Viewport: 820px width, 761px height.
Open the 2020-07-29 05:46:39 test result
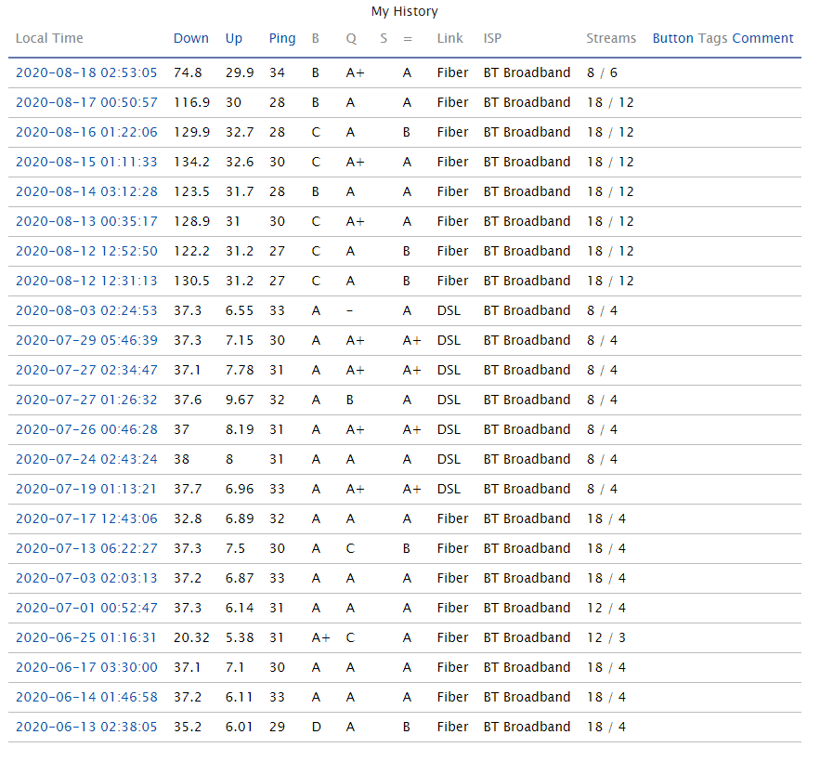coord(86,340)
